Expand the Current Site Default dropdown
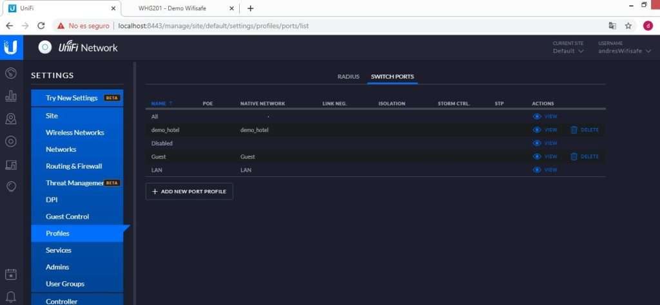The image size is (660, 305). 568,51
